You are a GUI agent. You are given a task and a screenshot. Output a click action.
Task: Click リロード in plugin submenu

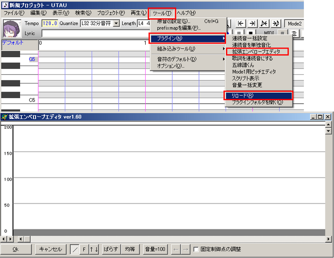258,96
